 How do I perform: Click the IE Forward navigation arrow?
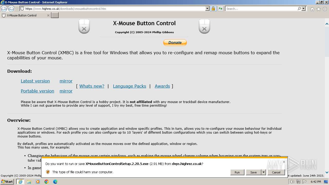(x=11, y=8)
